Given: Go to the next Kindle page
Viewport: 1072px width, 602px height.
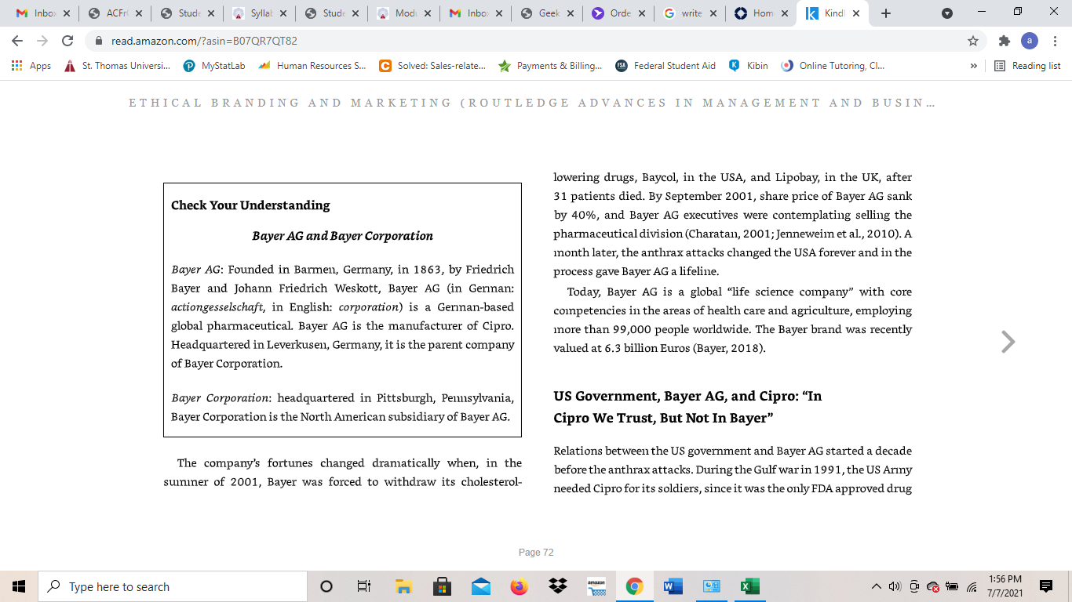Looking at the screenshot, I should coord(1008,342).
